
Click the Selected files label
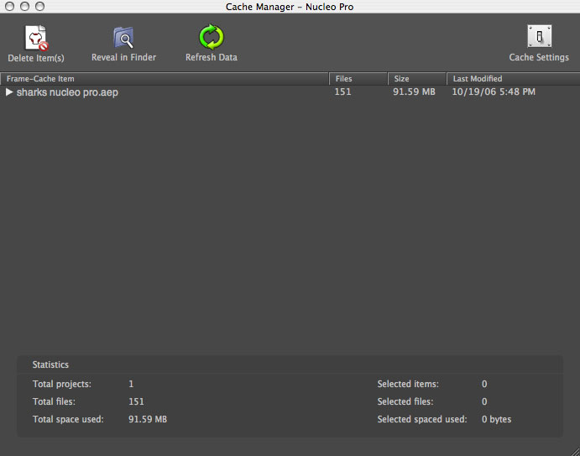coord(405,401)
